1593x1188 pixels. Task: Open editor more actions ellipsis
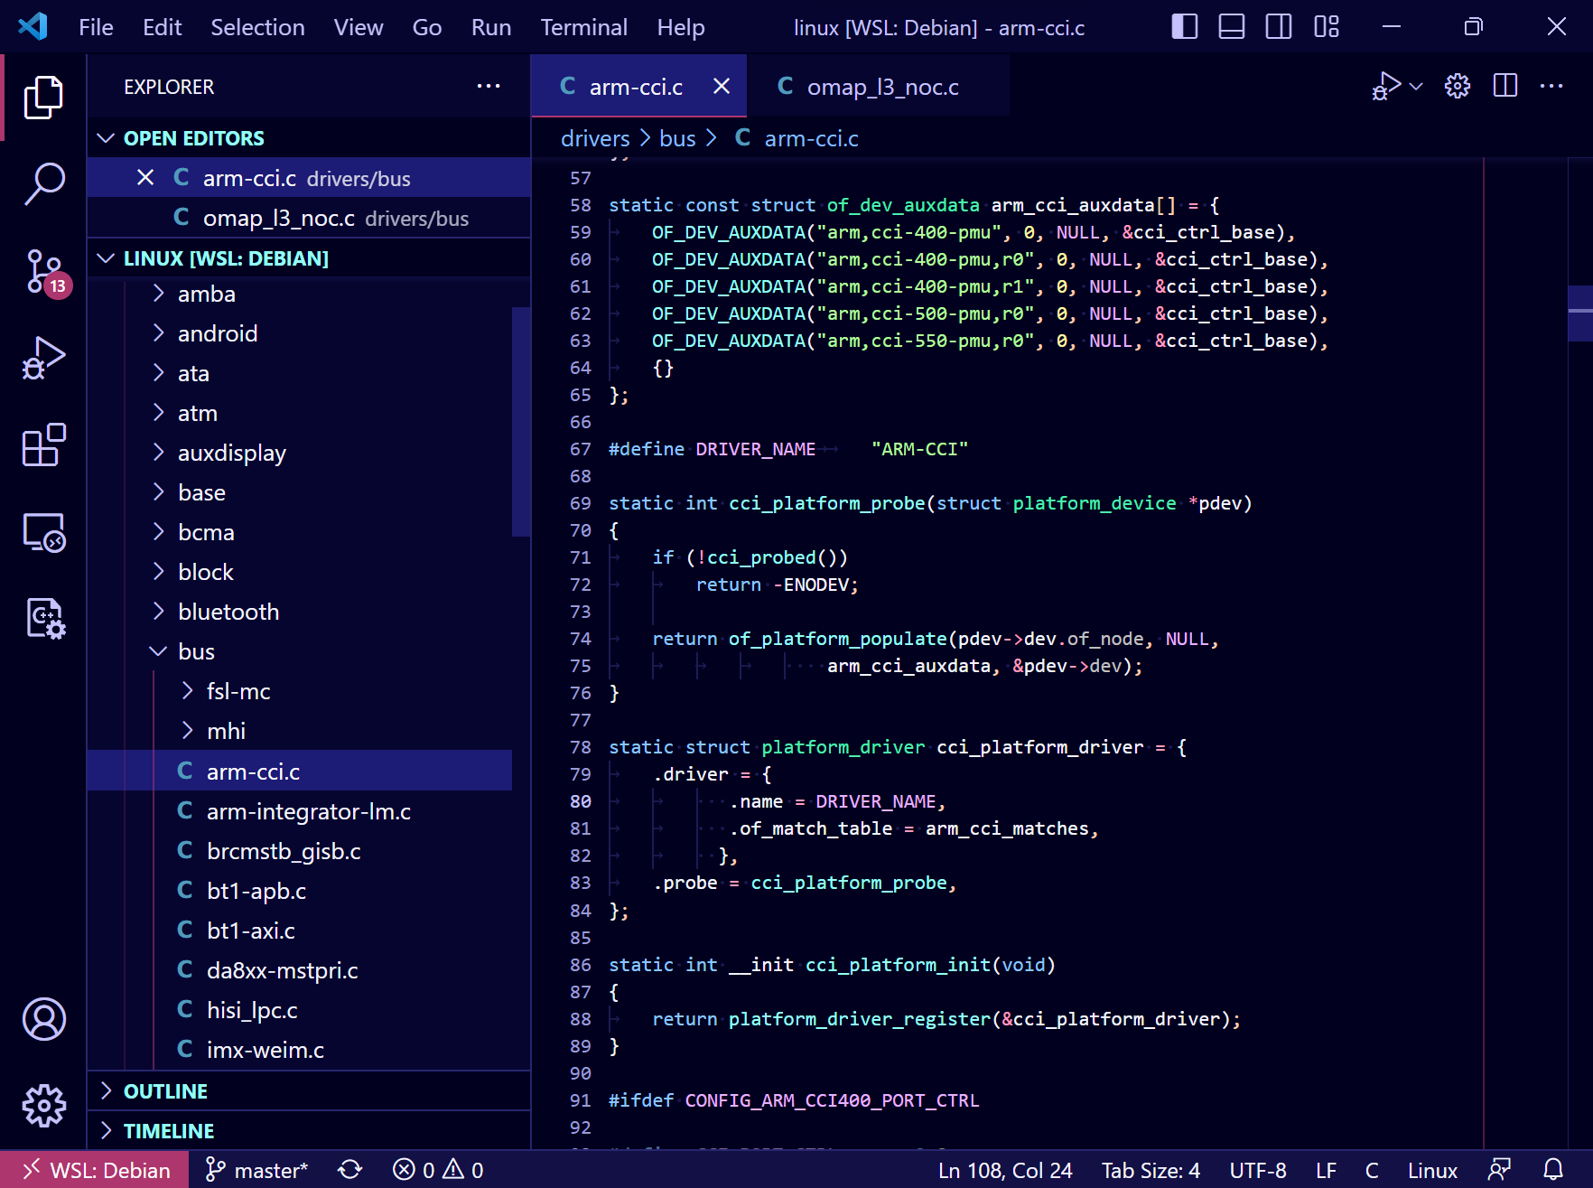[1551, 86]
